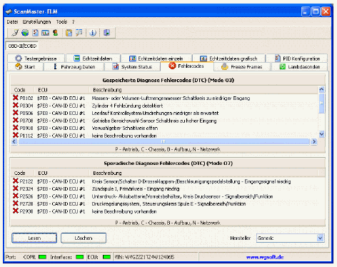Click Lesen button to read codes
337x267 pixels.
point(34,238)
